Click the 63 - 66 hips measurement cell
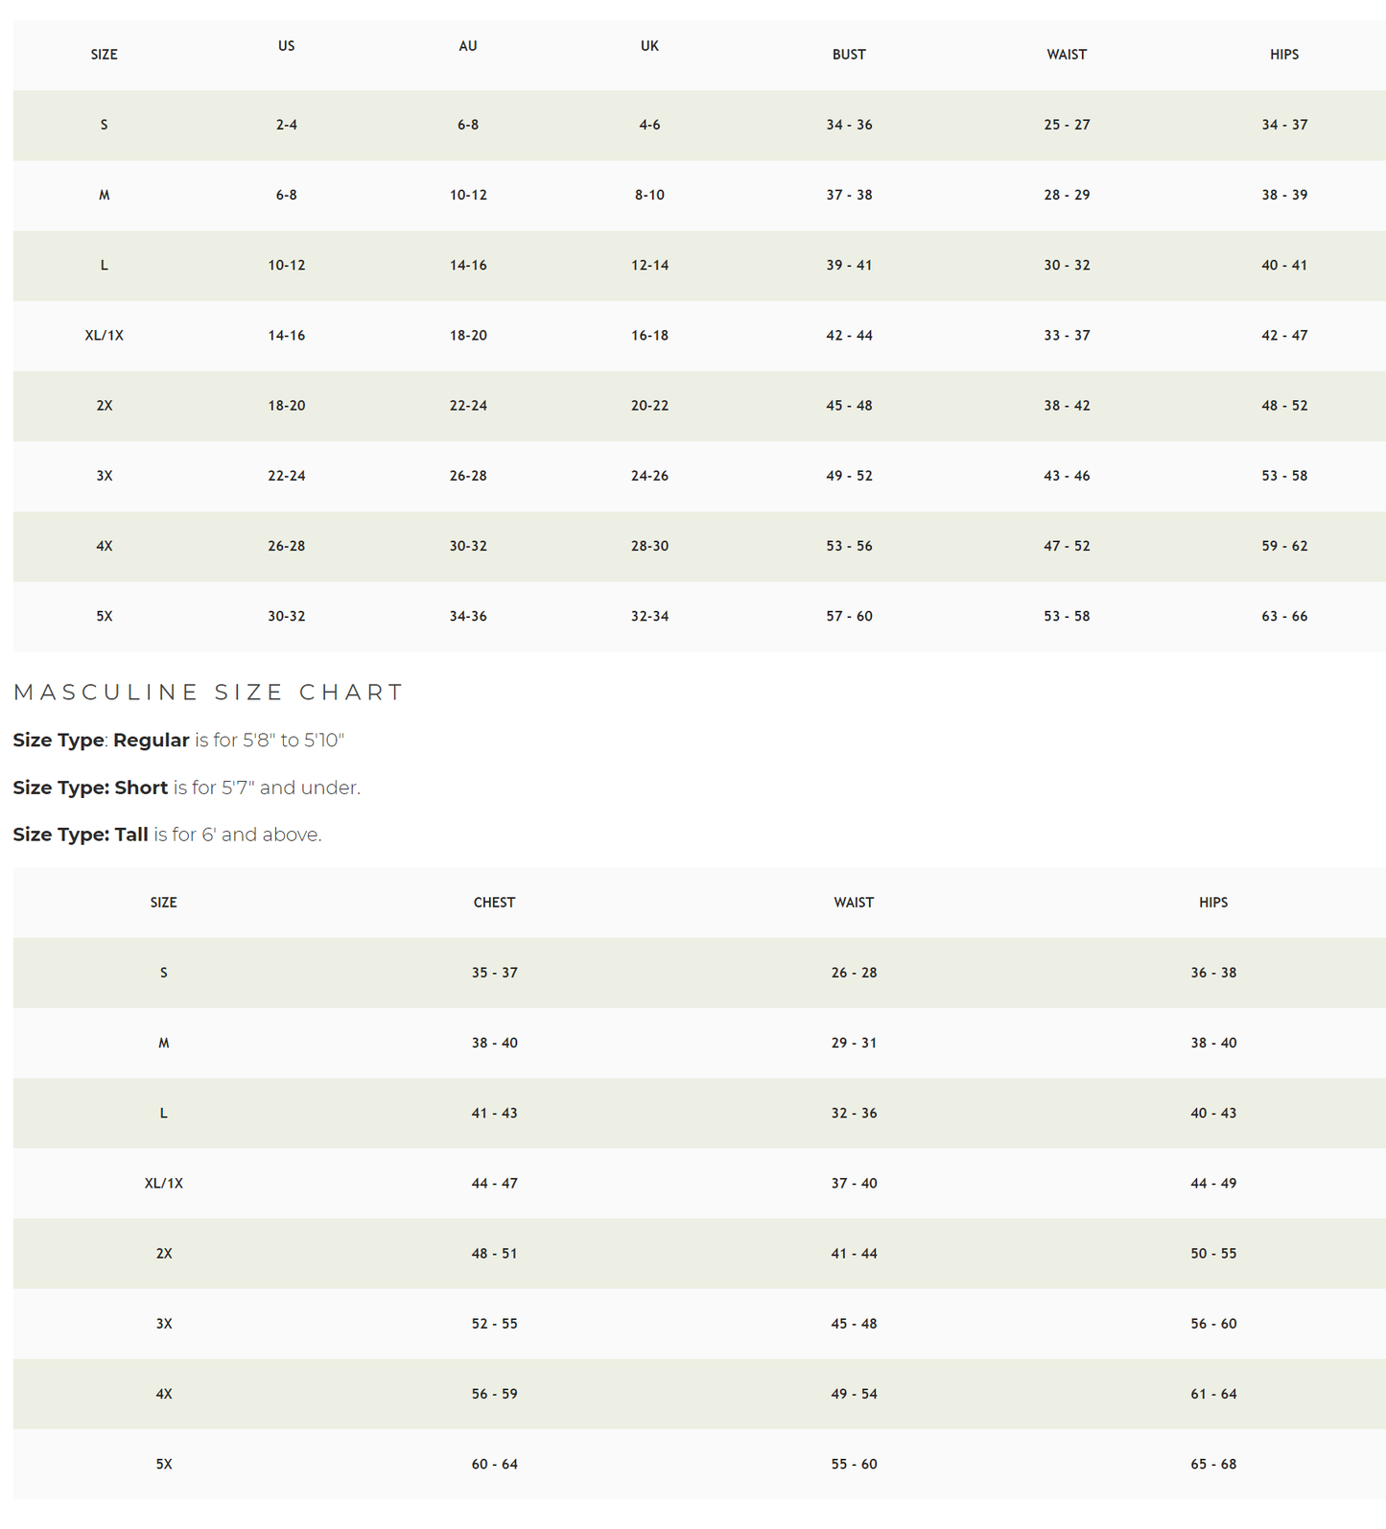 point(1283,616)
